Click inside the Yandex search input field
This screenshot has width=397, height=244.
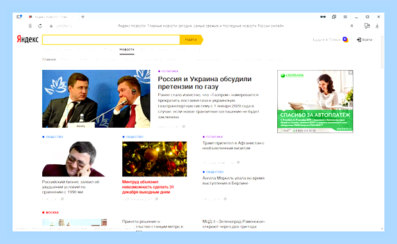pyautogui.click(x=111, y=40)
